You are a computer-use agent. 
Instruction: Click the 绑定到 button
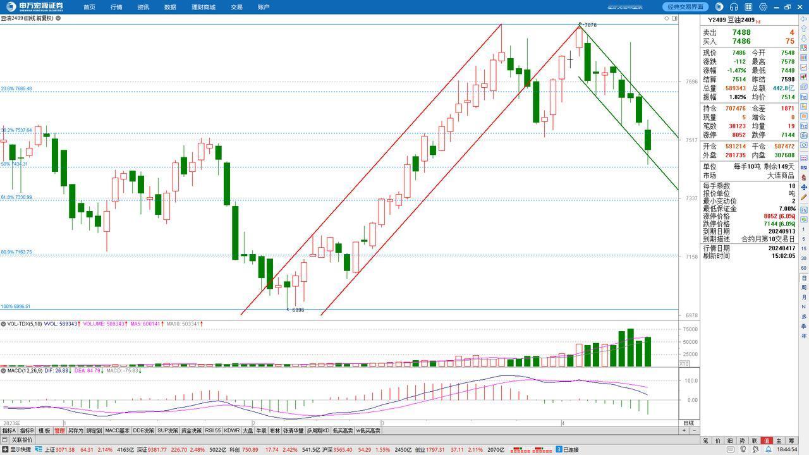[94, 430]
